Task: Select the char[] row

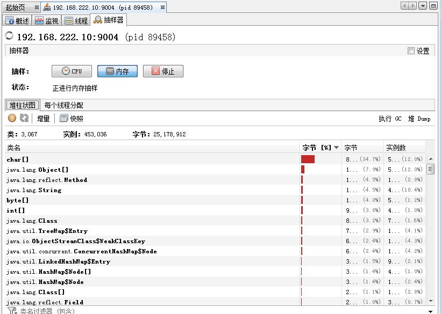Action: (216, 159)
